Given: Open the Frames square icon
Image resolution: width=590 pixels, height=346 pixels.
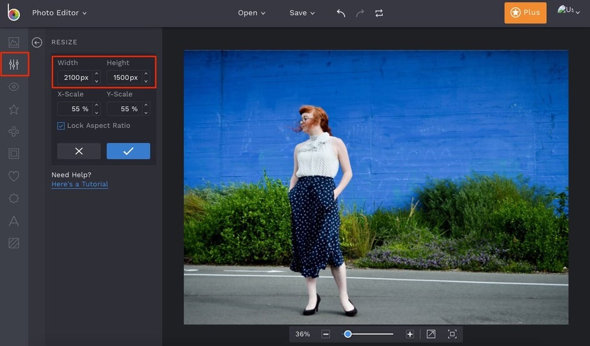Looking at the screenshot, I should point(14,154).
